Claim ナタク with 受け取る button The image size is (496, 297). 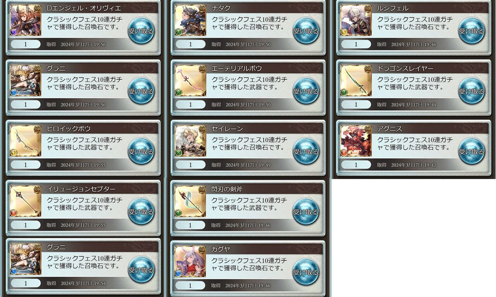[x=306, y=31]
